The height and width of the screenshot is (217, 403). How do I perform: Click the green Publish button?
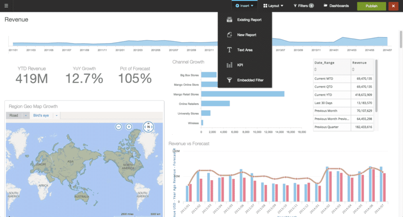(x=371, y=6)
